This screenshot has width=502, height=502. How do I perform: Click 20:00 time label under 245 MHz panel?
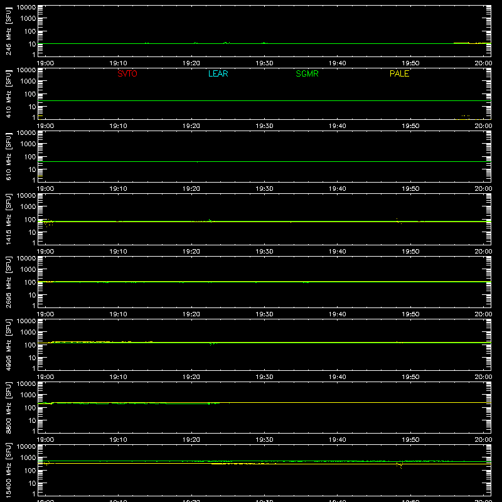click(483, 63)
